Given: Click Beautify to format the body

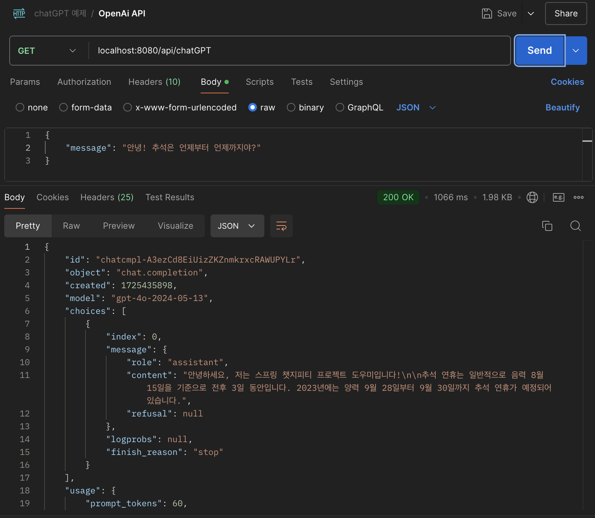Looking at the screenshot, I should pos(563,108).
